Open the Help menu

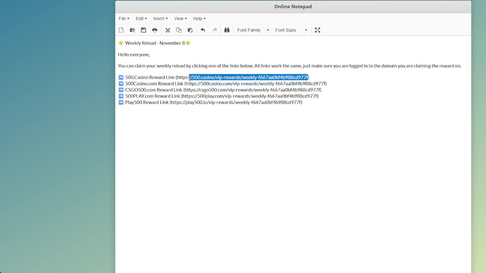199,18
